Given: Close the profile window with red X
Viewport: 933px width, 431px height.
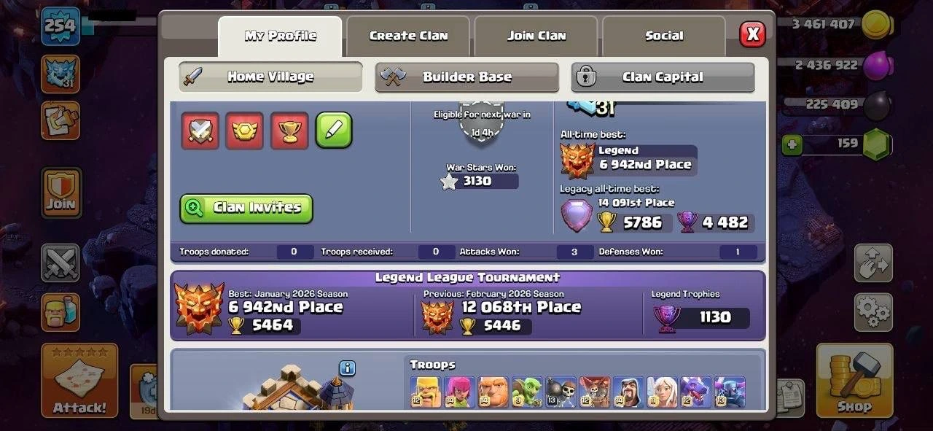Looking at the screenshot, I should (x=752, y=34).
